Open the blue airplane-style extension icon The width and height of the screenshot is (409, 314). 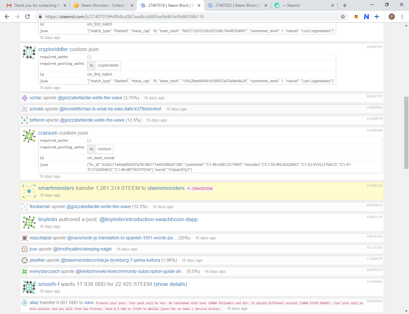pyautogui.click(x=377, y=17)
